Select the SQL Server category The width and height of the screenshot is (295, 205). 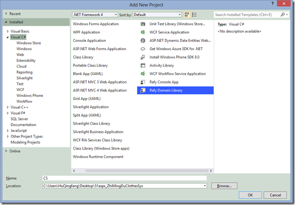tap(19, 119)
